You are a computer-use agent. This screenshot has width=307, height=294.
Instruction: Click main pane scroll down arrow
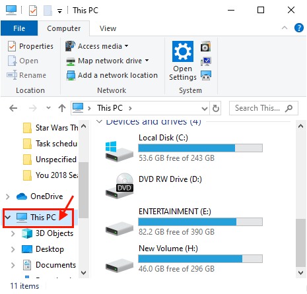(300, 273)
